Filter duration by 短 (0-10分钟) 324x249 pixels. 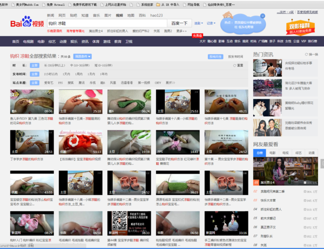(x=103, y=65)
